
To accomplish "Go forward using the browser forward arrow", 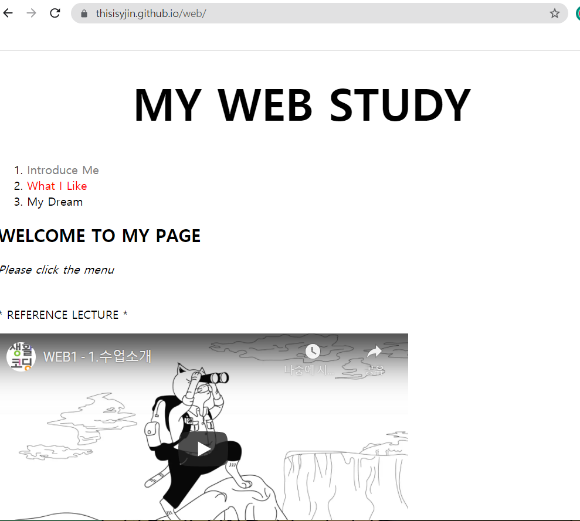I will pos(32,13).
